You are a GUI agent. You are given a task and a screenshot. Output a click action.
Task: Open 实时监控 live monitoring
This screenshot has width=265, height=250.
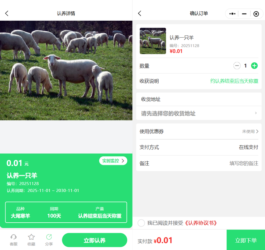113,161
